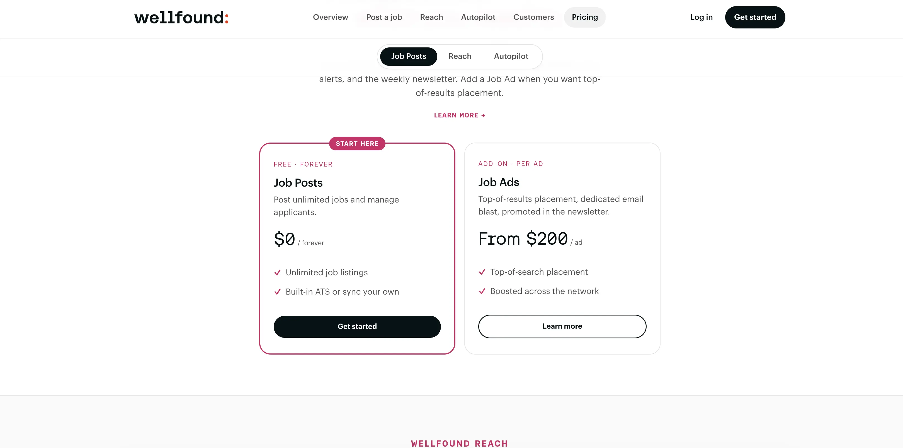Open the Overview nav item
903x448 pixels.
click(330, 17)
